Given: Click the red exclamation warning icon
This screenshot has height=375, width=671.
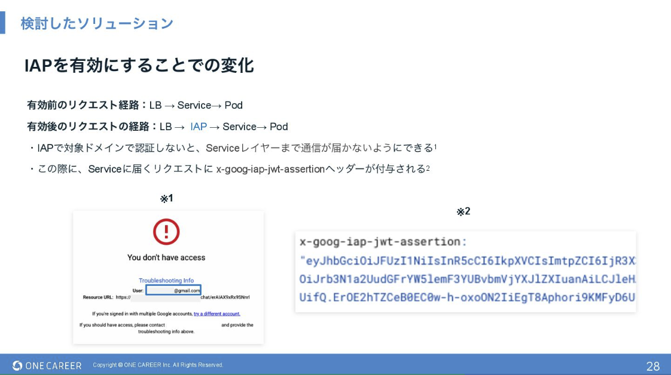Looking at the screenshot, I should 166,232.
